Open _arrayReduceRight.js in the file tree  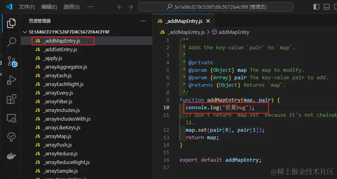[x=87, y=162]
